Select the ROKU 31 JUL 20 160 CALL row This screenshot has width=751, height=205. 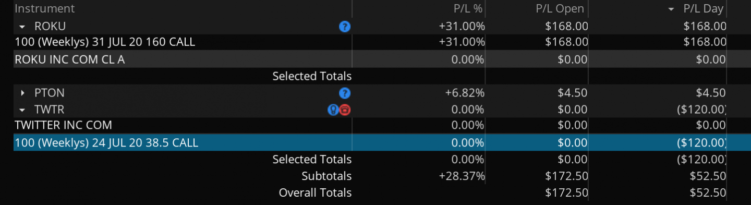370,42
